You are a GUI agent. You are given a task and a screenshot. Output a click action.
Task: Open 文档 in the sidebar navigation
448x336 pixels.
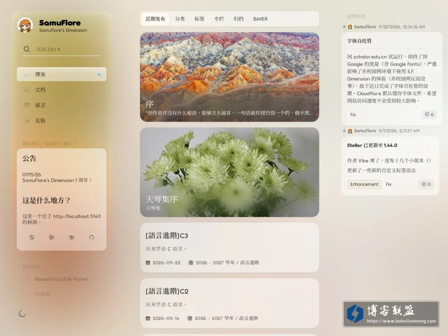[62, 90]
